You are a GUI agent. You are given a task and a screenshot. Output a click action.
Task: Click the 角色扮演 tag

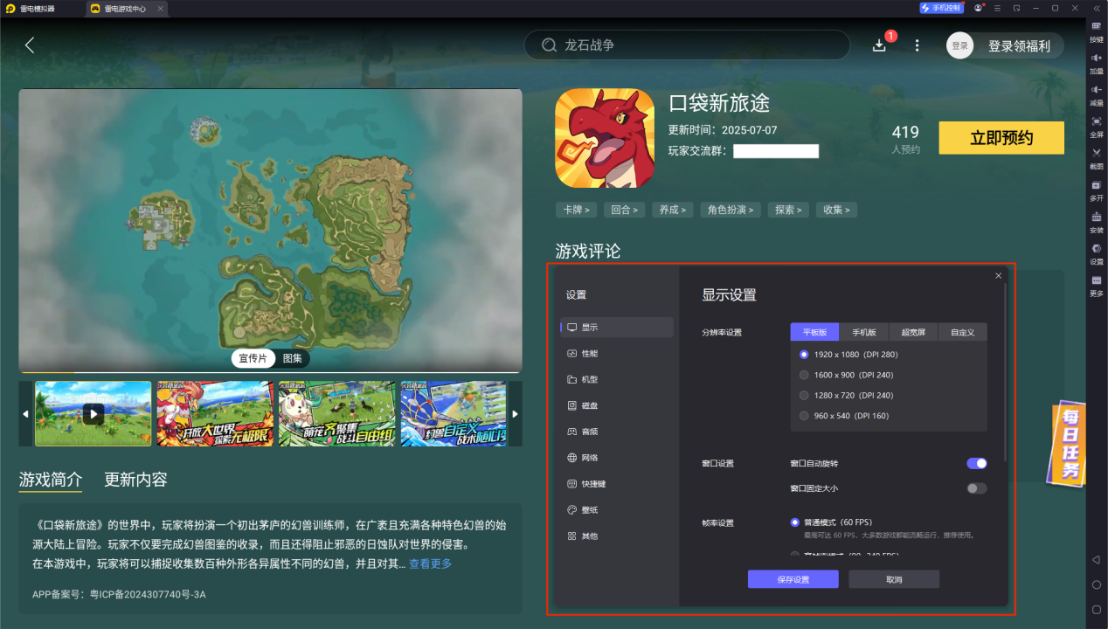click(x=731, y=210)
